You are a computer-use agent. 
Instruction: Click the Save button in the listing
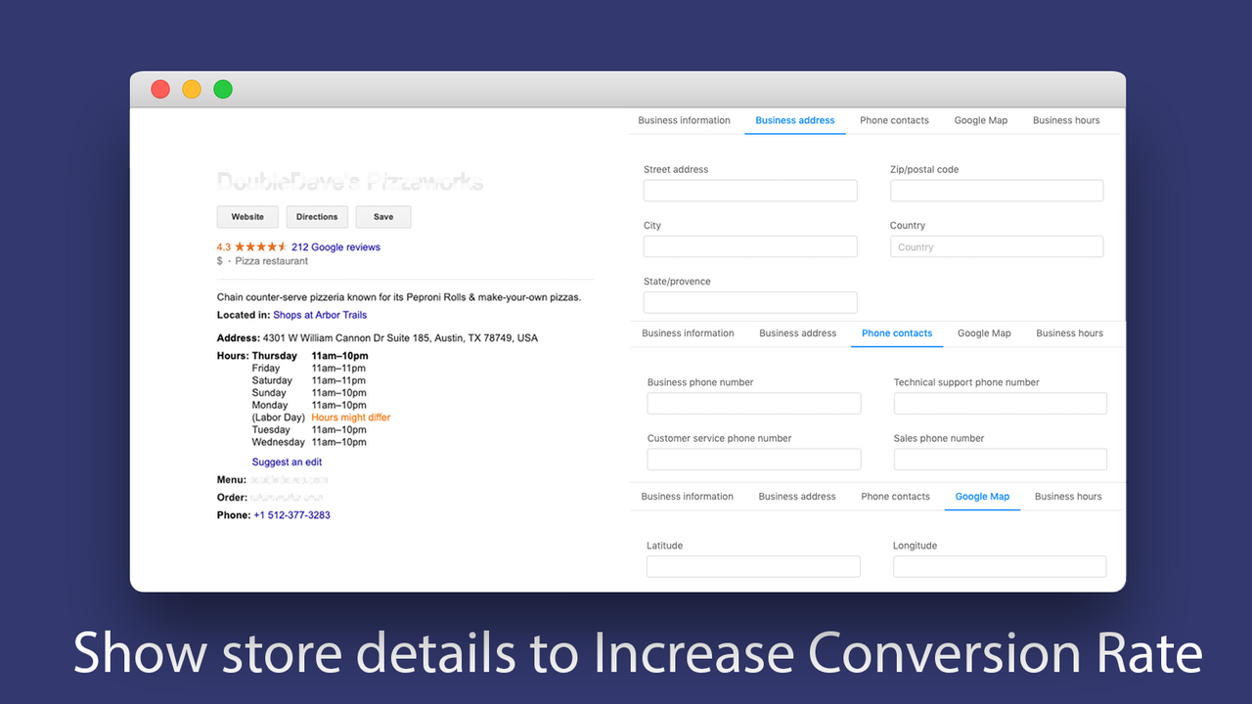coord(383,217)
